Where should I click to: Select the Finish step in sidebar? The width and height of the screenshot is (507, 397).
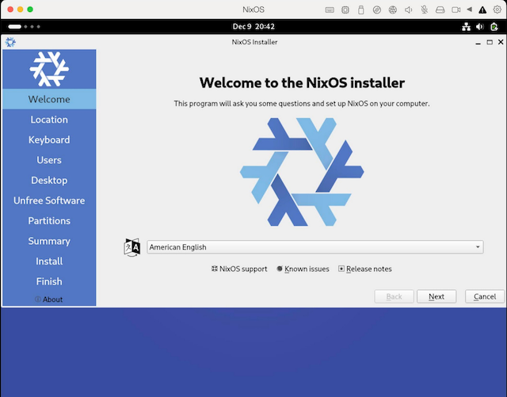(49, 281)
